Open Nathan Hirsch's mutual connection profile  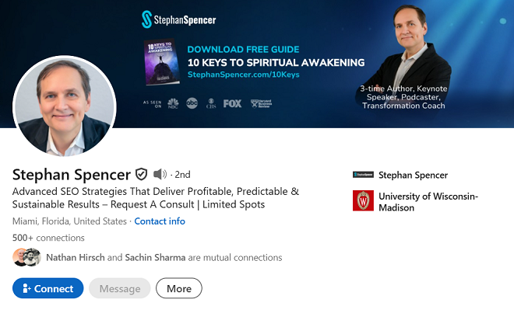point(76,258)
